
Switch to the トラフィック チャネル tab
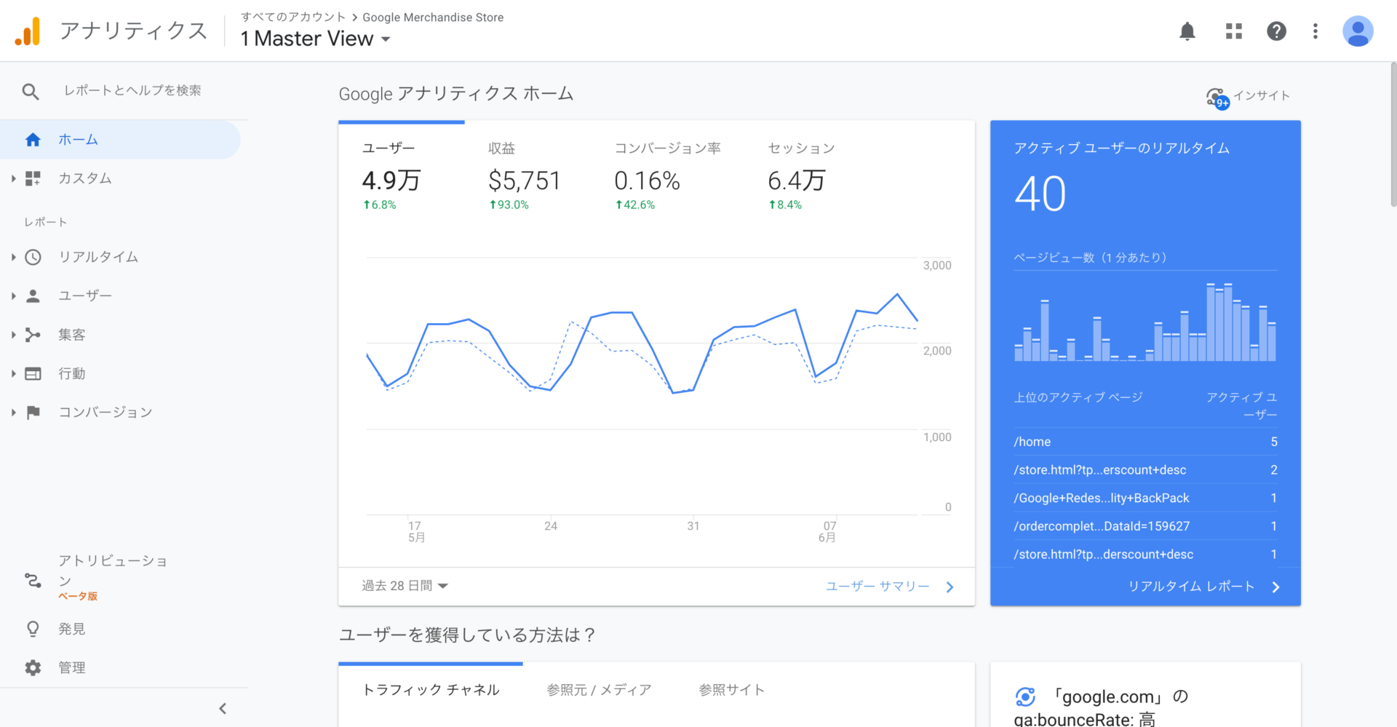(431, 690)
